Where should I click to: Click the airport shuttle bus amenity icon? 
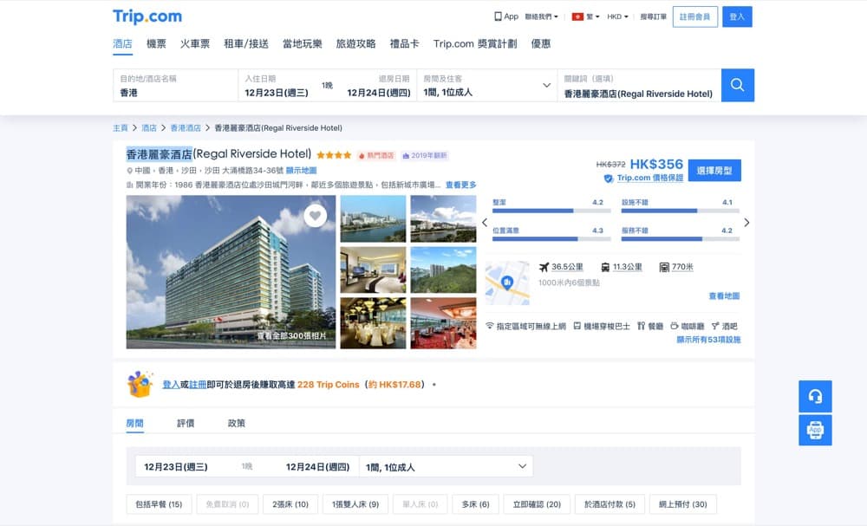577,326
